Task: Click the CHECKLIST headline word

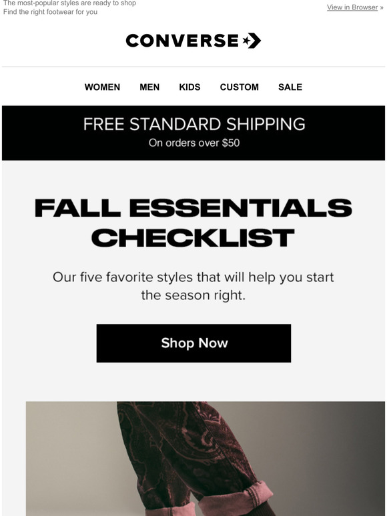Action: pos(193,237)
